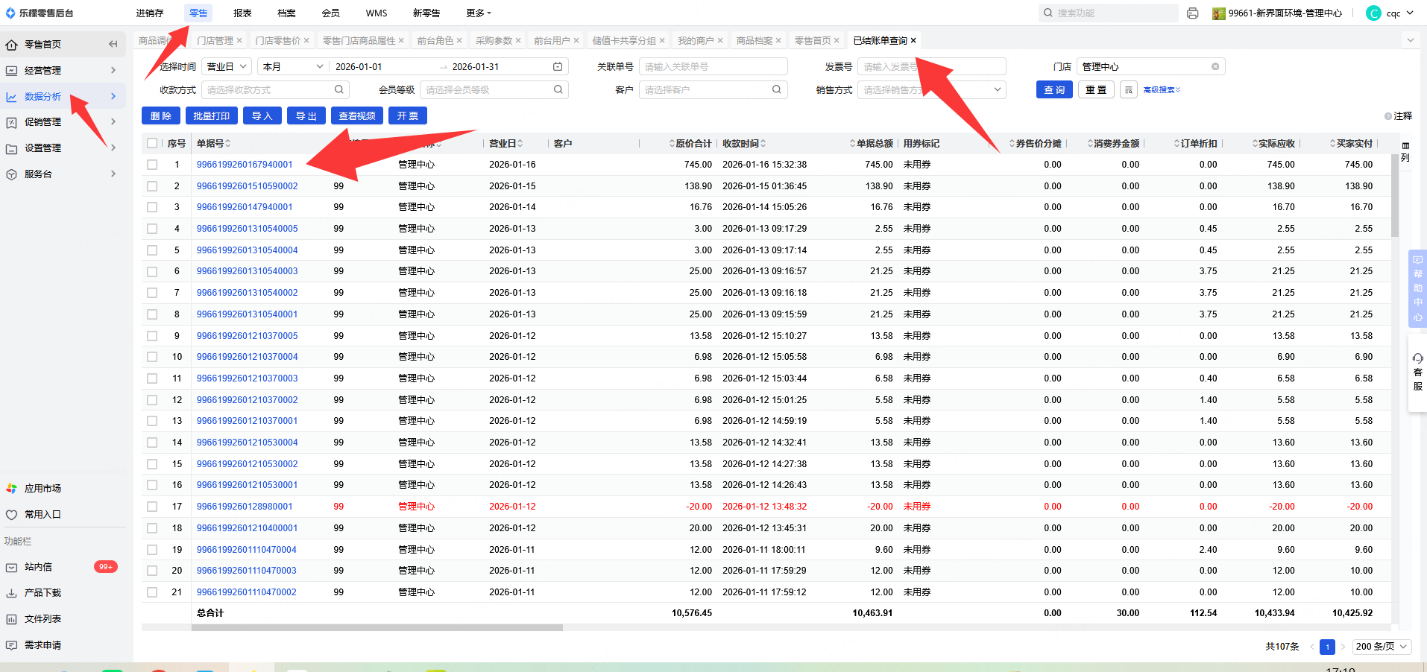Image resolution: width=1427 pixels, height=672 pixels.
Task: Check the checkbox for row 1
Action: tap(152, 165)
